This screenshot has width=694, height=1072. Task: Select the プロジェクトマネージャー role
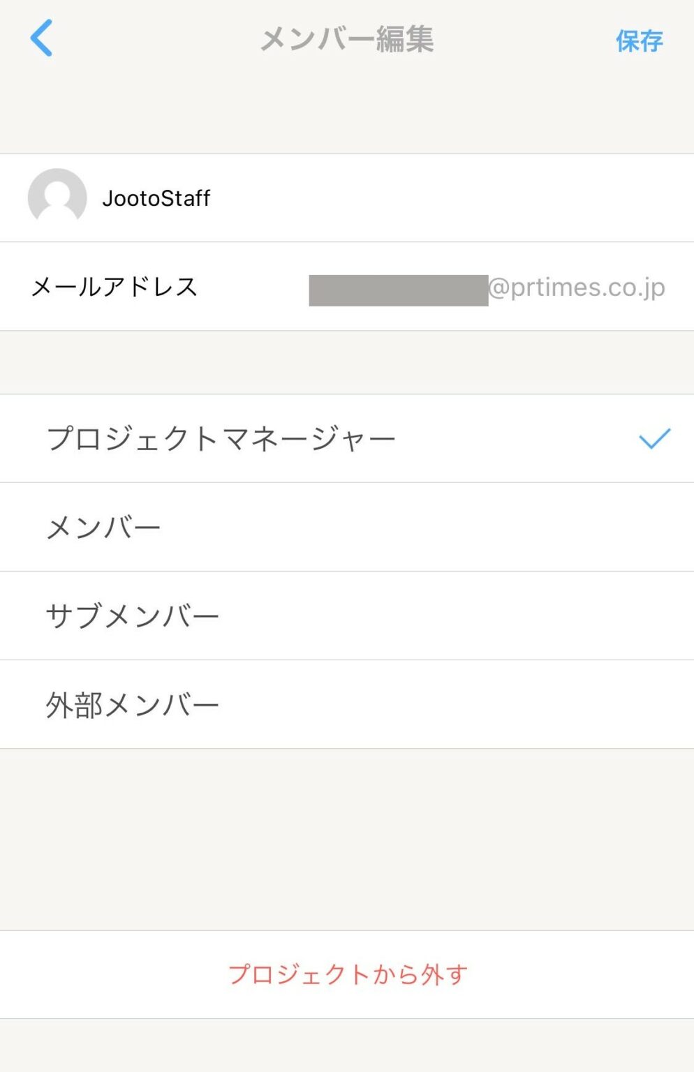(x=221, y=439)
